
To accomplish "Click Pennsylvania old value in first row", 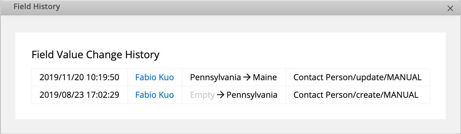I will [216, 77].
